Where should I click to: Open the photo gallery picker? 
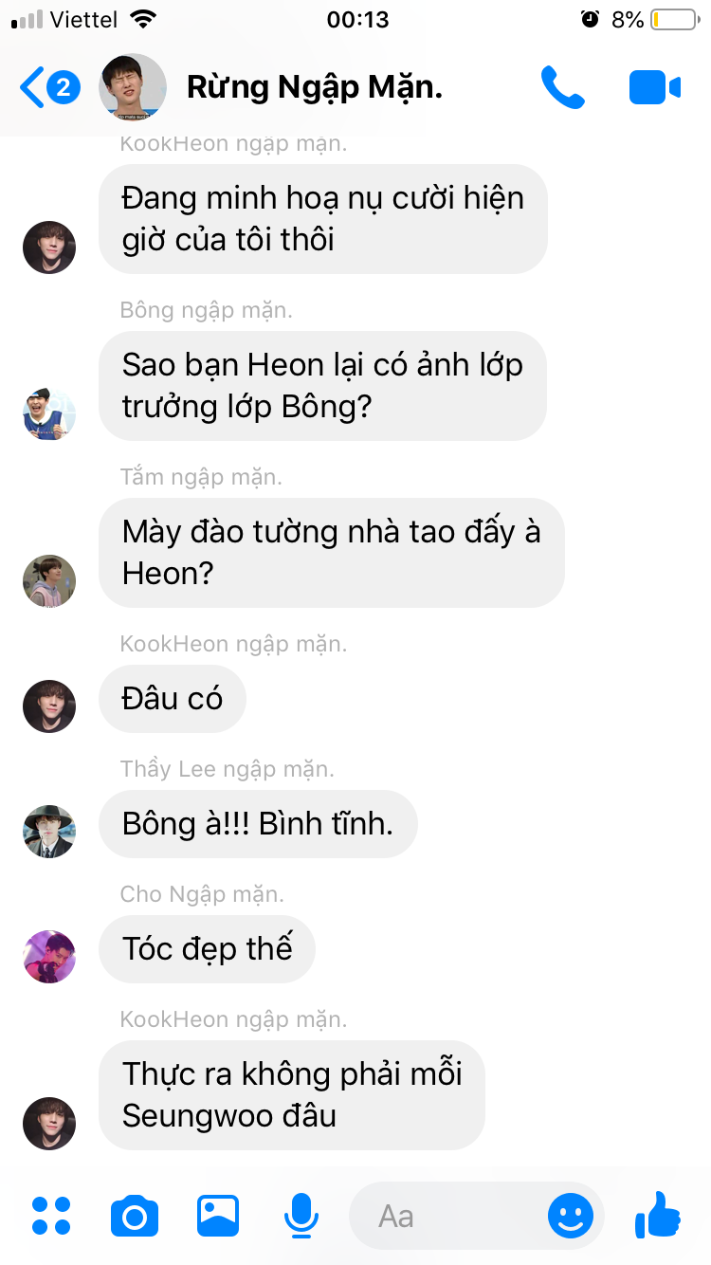click(x=218, y=1216)
